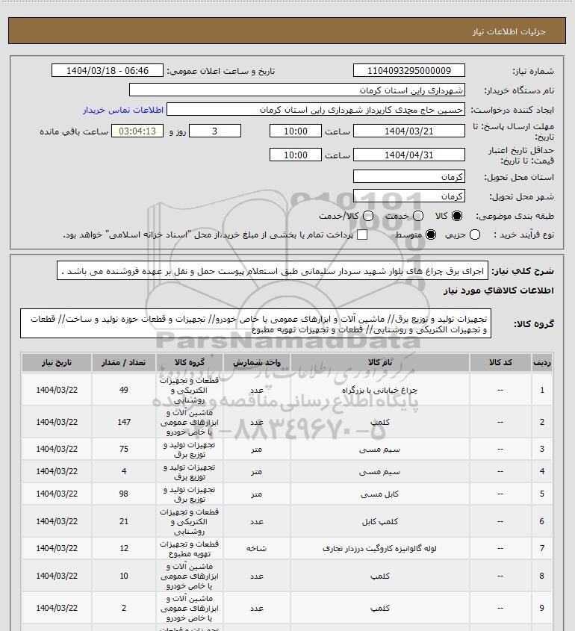
Task: Click quantity 147 in row 2
Action: pos(124,422)
